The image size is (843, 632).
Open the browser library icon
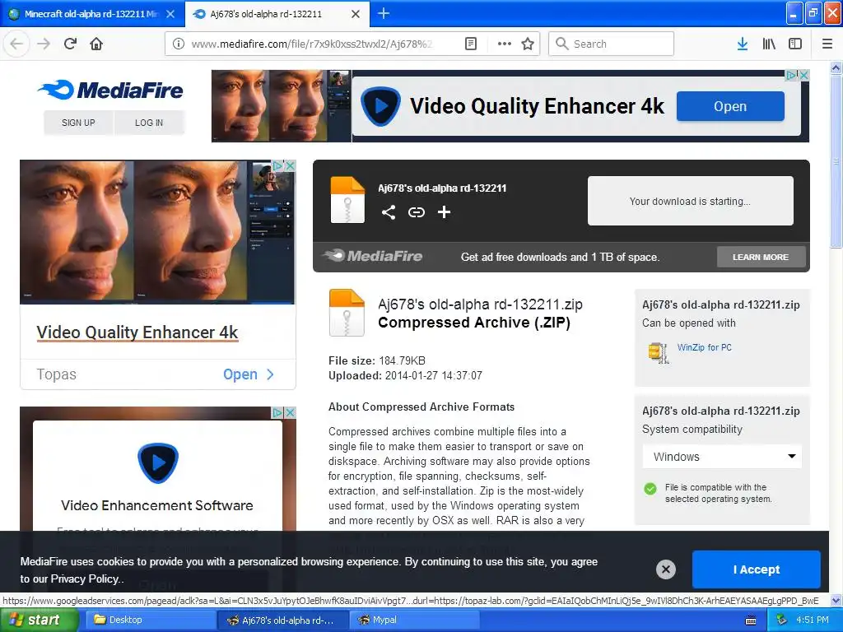[769, 44]
